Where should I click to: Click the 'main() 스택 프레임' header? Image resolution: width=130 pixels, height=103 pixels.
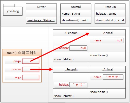click(x=22, y=53)
